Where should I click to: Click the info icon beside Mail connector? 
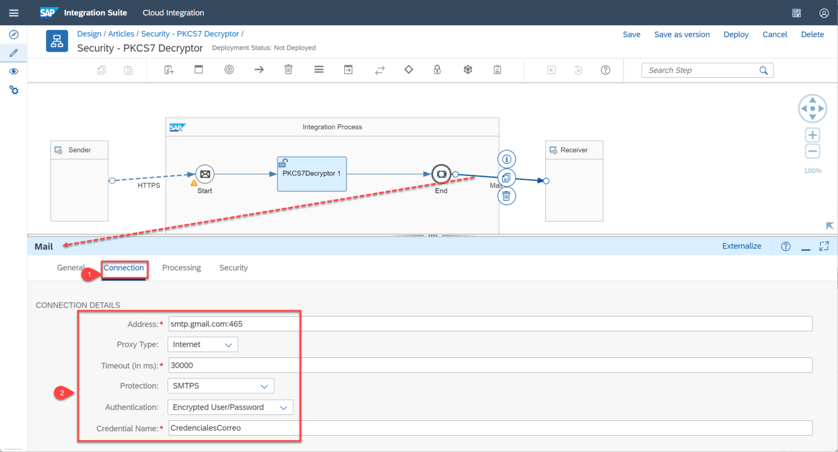[x=507, y=159]
